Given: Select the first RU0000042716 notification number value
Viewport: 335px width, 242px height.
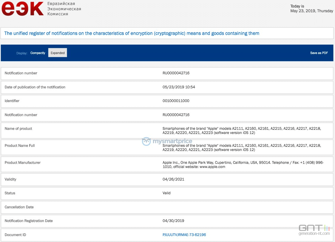Looking at the screenshot, I should tap(176, 73).
